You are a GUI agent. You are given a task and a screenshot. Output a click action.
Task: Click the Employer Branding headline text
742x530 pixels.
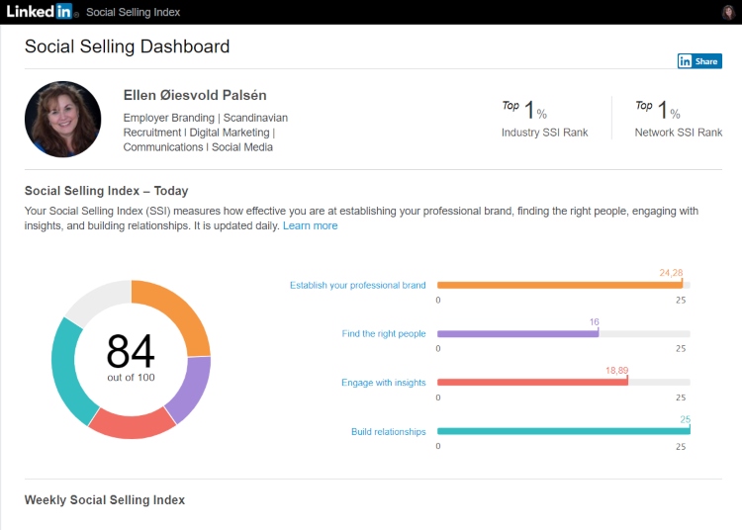(206, 132)
